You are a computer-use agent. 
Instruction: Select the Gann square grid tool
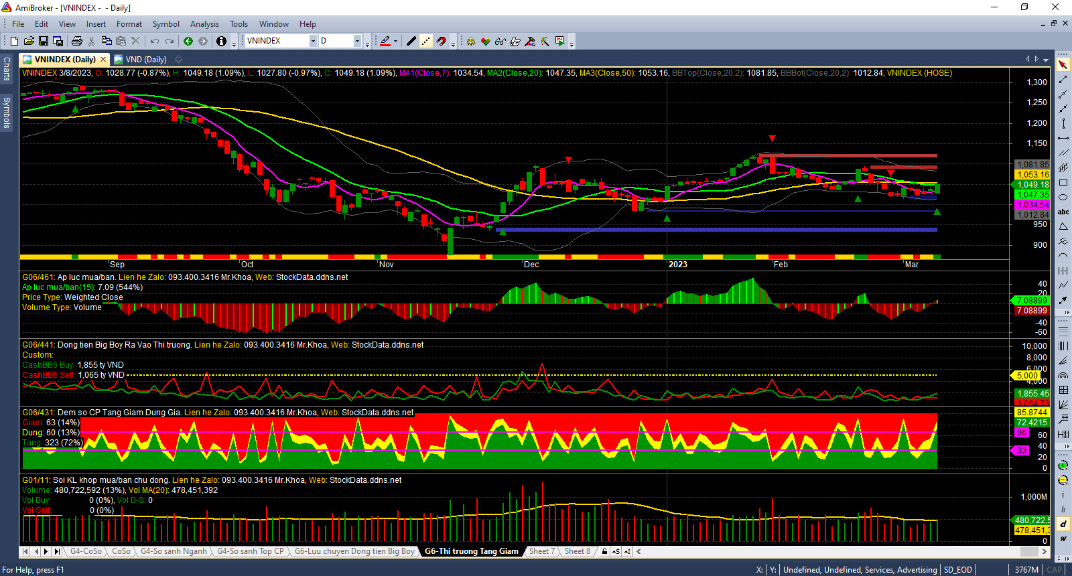1063,390
